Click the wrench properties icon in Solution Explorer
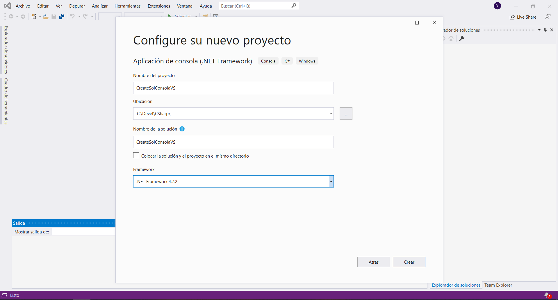Image resolution: width=558 pixels, height=300 pixels. point(461,38)
